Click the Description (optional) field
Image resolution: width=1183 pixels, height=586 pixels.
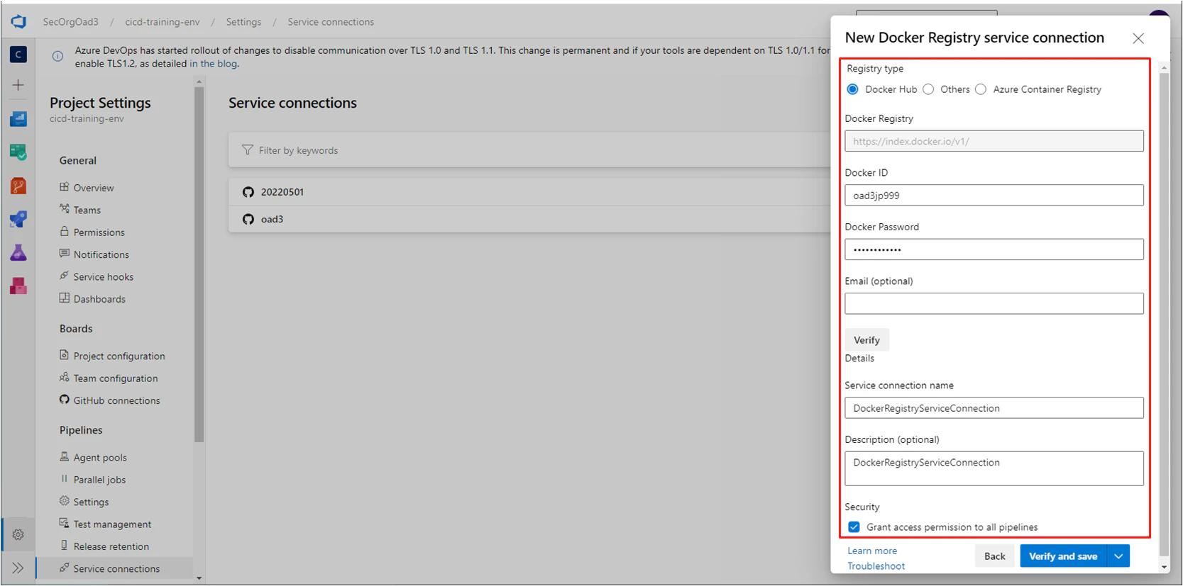(994, 468)
